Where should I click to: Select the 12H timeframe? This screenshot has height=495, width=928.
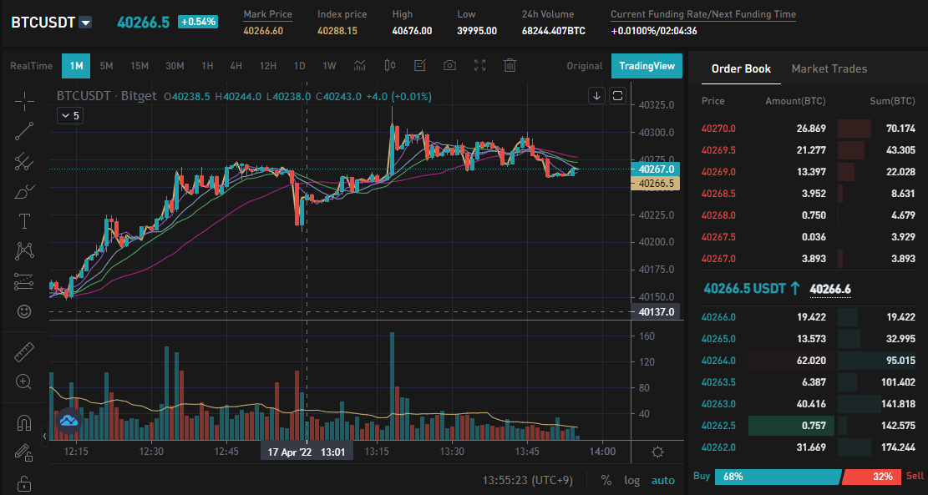coord(268,66)
